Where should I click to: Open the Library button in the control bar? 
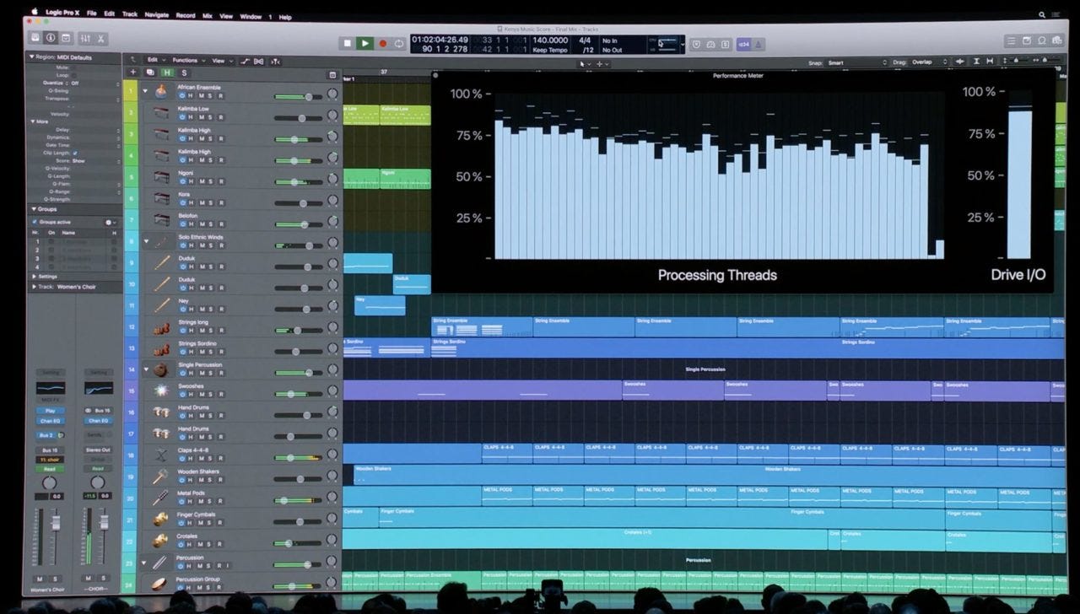pyautogui.click(x=35, y=38)
